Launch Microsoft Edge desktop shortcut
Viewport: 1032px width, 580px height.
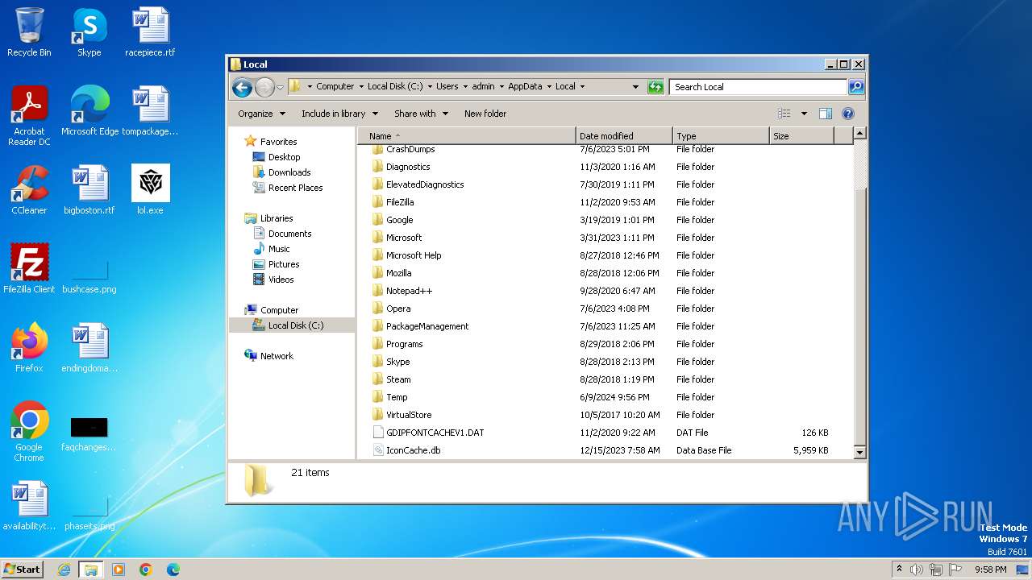(x=89, y=111)
